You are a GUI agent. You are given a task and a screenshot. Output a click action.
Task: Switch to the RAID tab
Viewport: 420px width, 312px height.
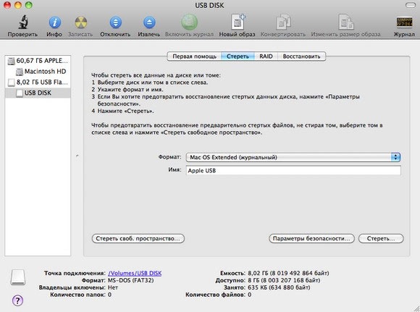tap(266, 56)
